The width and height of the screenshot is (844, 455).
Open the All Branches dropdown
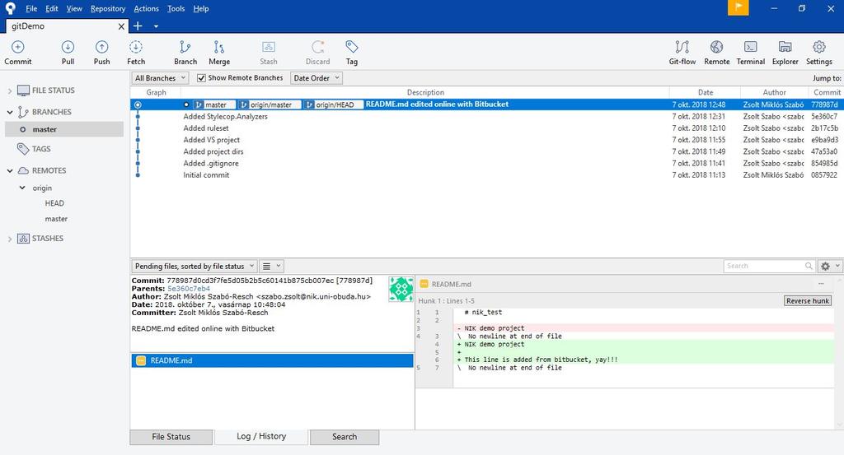tap(160, 78)
